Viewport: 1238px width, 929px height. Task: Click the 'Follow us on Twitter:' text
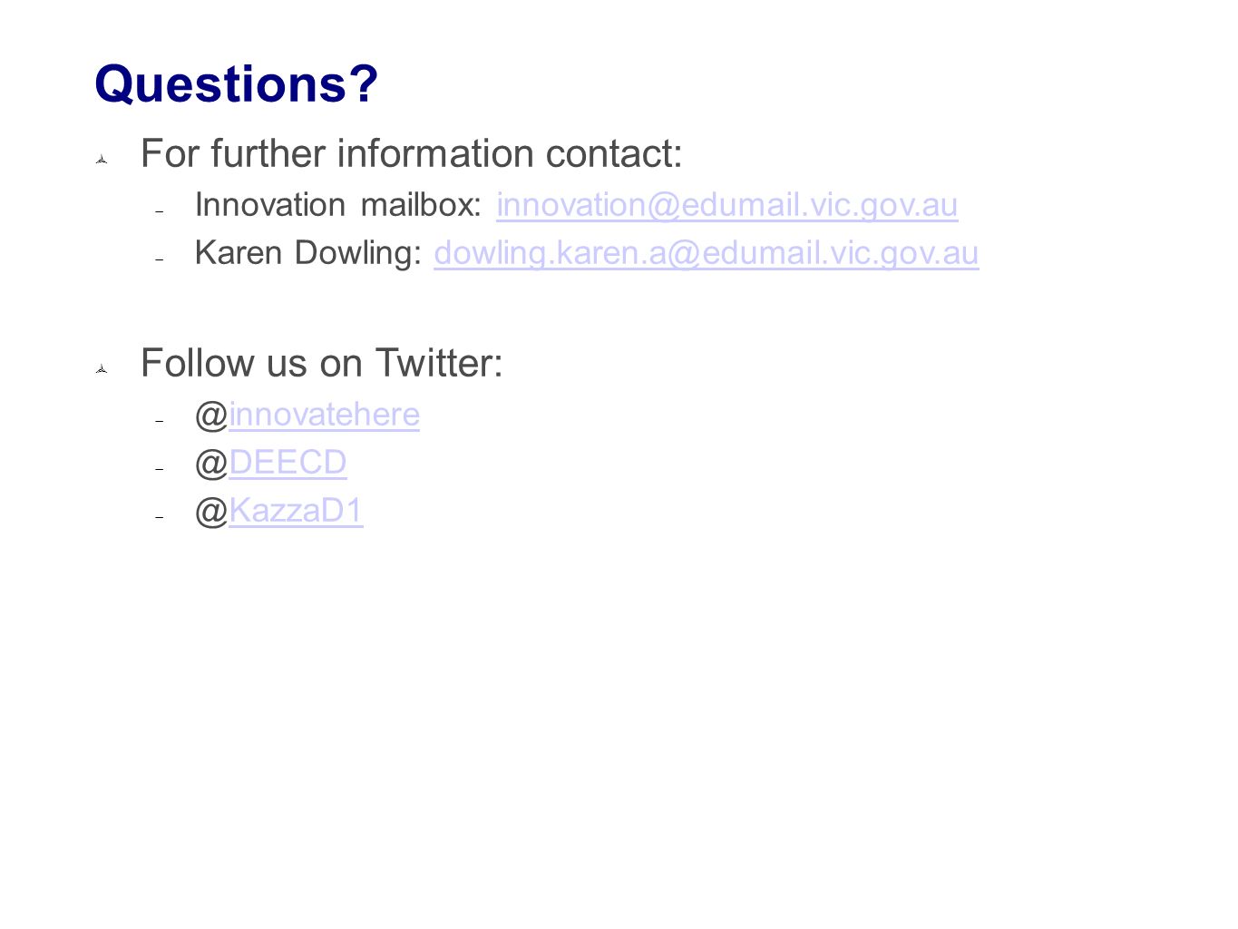point(322,364)
